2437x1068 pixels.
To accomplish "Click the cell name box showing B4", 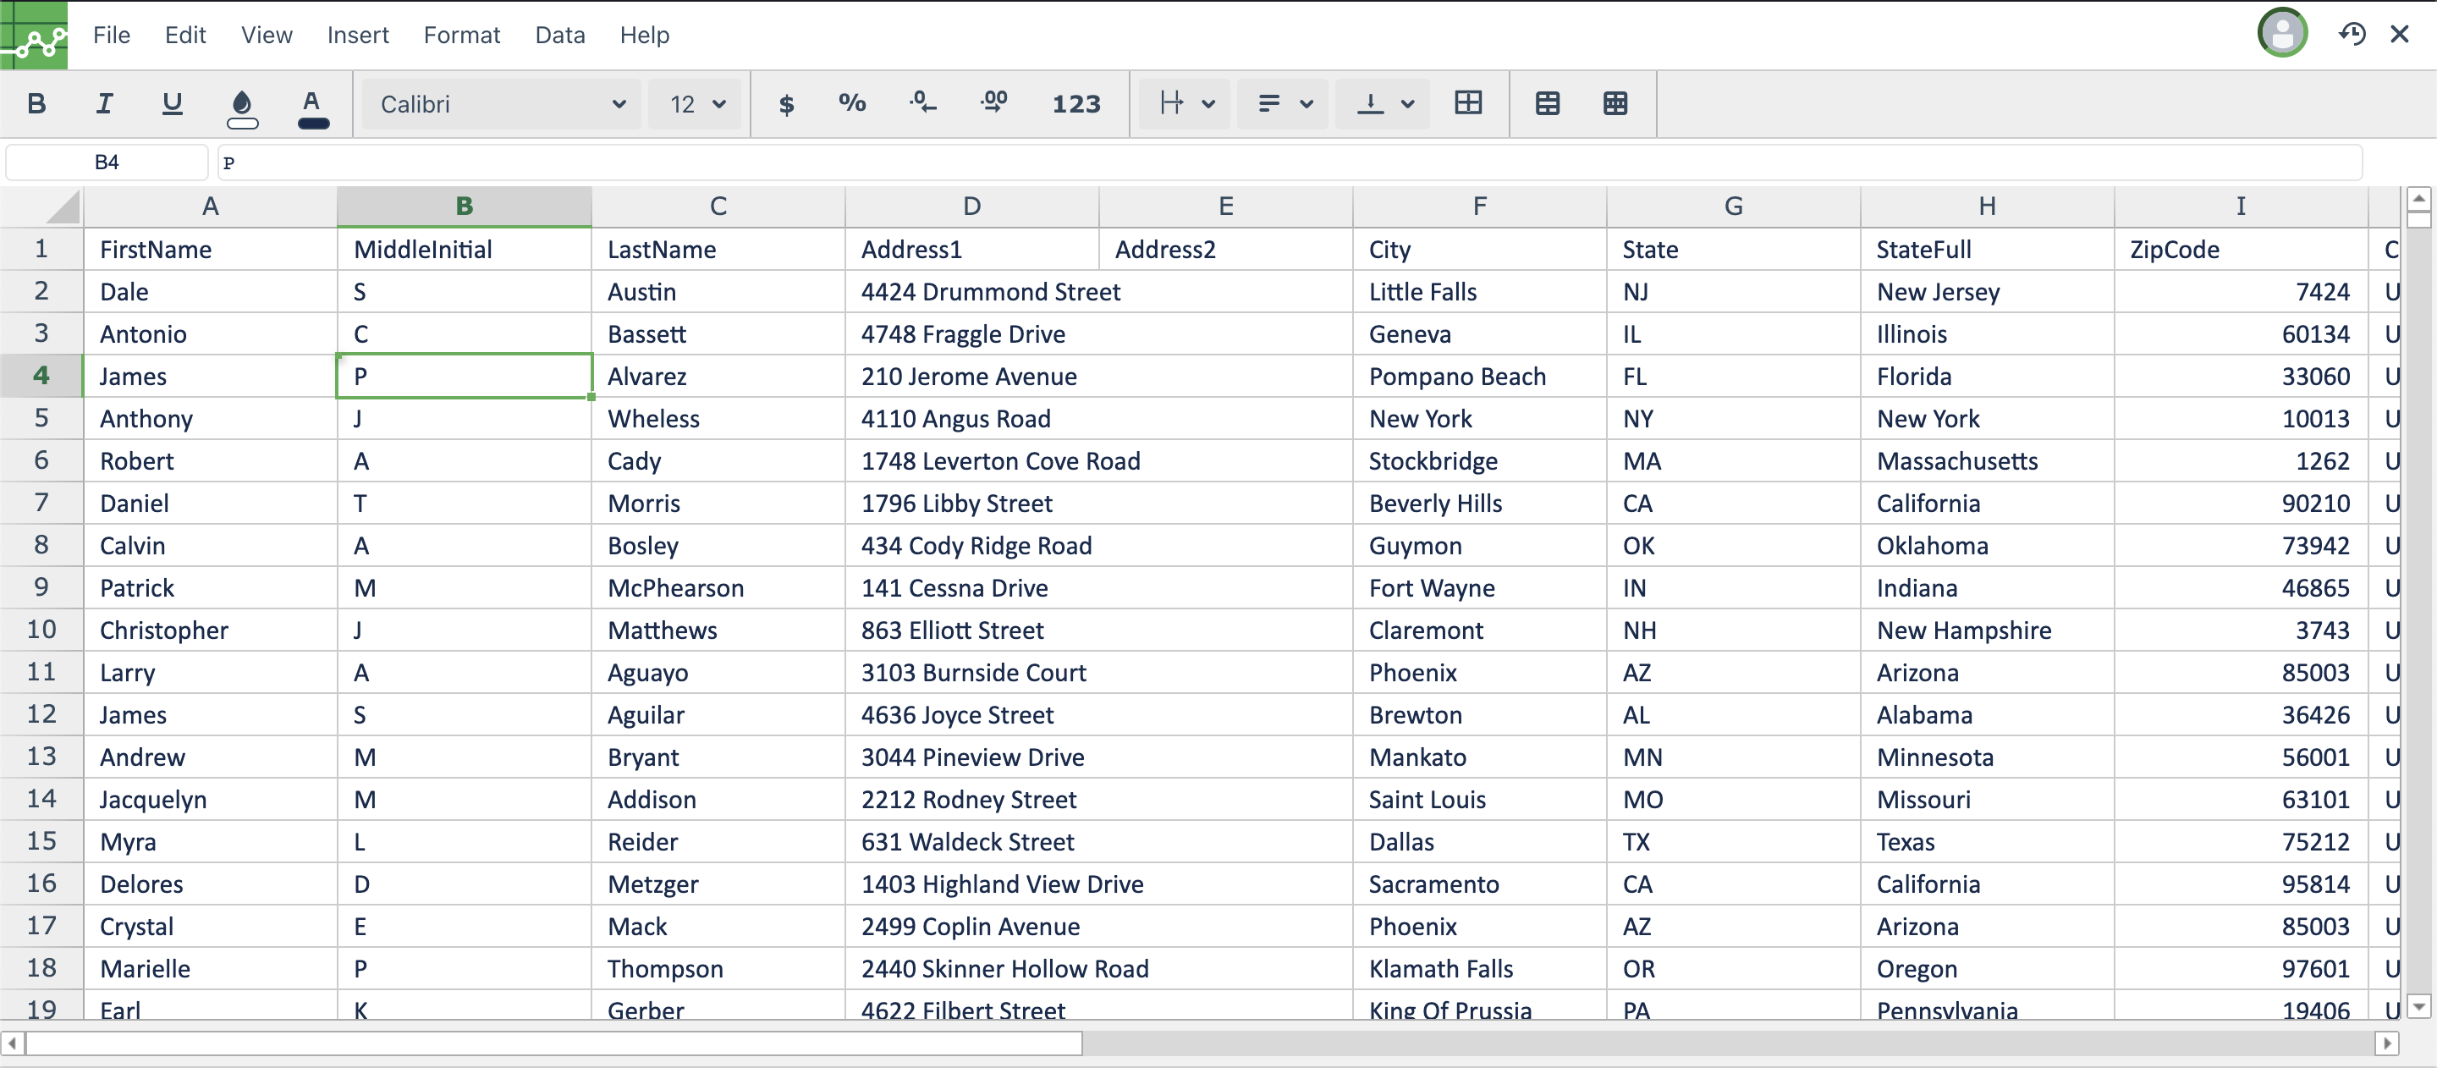I will coord(107,162).
